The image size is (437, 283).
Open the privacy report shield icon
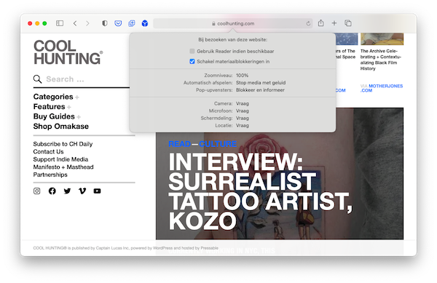[105, 23]
